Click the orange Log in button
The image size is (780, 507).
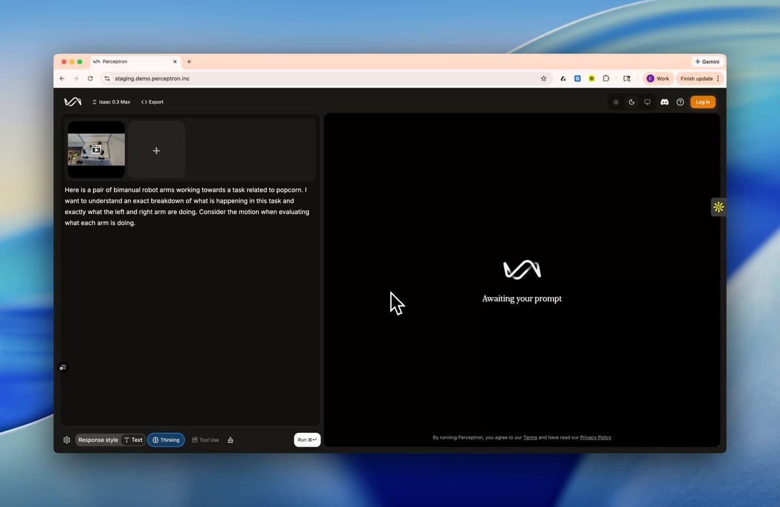tap(703, 102)
